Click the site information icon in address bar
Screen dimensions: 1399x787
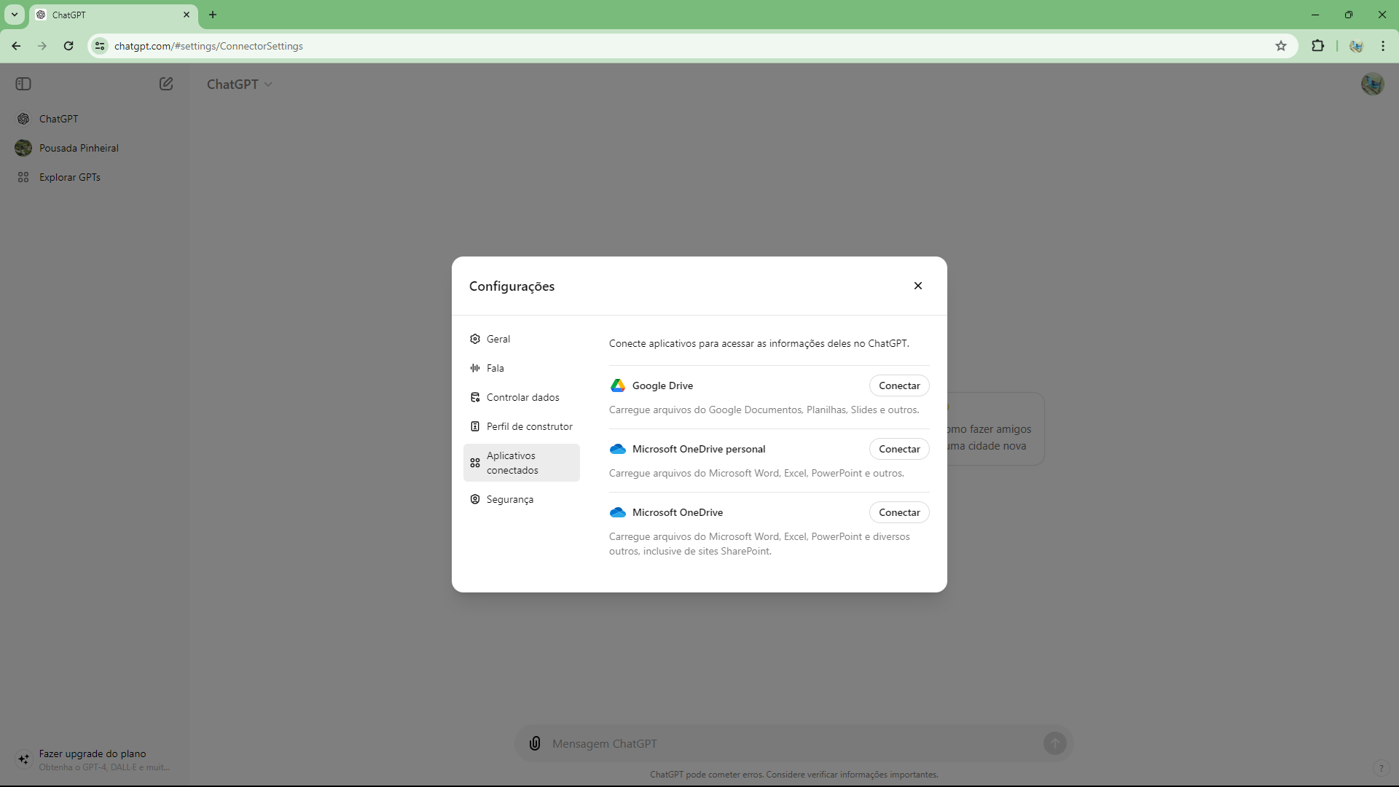tap(100, 46)
